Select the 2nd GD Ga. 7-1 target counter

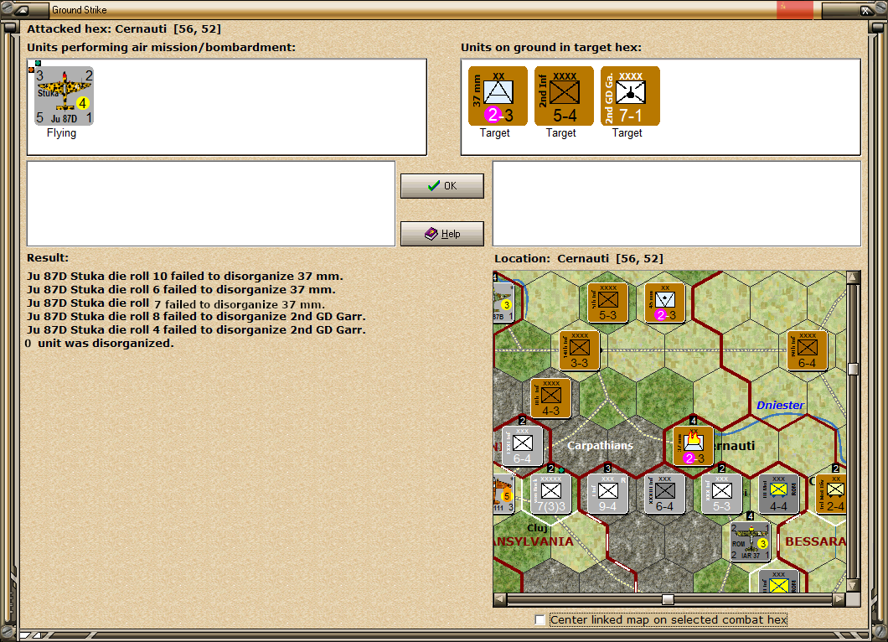(x=630, y=96)
